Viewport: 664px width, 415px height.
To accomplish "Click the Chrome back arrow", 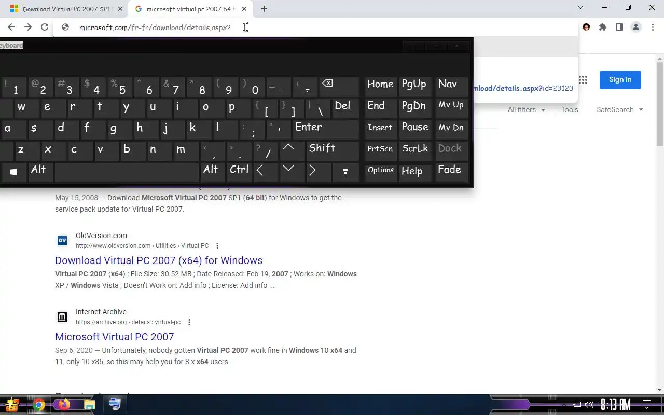I will 11,27.
